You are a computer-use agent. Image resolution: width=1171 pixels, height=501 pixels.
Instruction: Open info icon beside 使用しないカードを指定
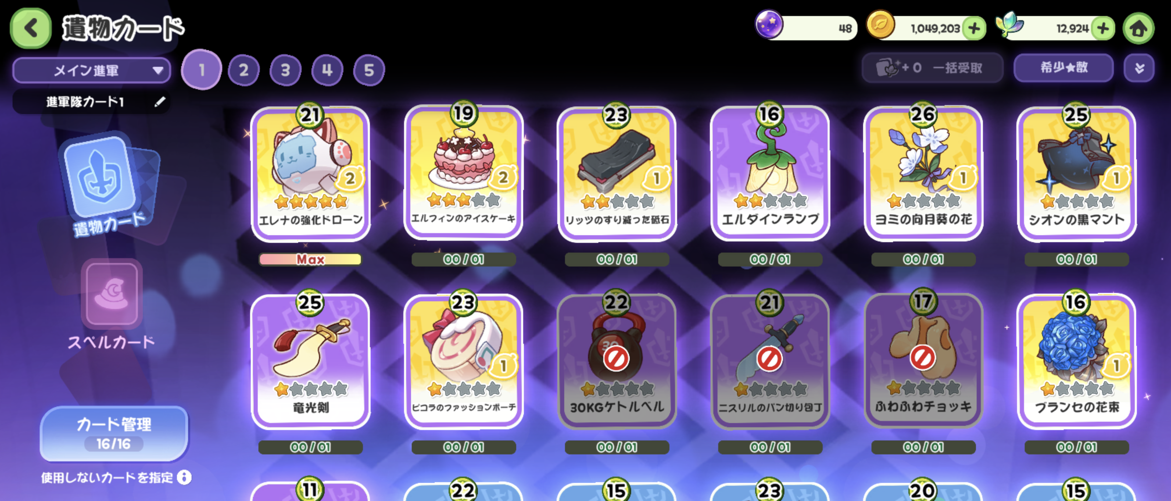[x=184, y=477]
